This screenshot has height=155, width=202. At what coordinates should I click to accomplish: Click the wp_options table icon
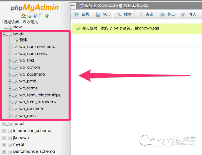pos(16,67)
